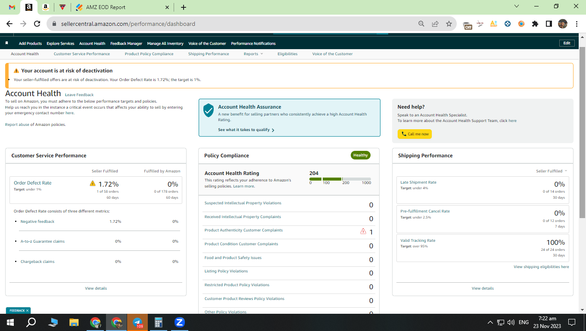Click the Leave Feedback link

tap(79, 95)
